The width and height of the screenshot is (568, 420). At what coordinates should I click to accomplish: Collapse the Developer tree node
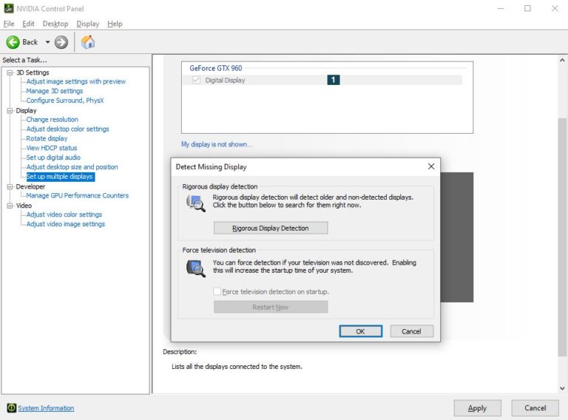(10, 186)
